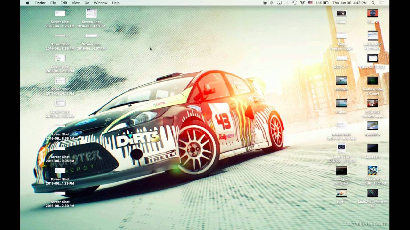This screenshot has width=410, height=230.
Task: Open the Go menu
Action: [87, 3]
